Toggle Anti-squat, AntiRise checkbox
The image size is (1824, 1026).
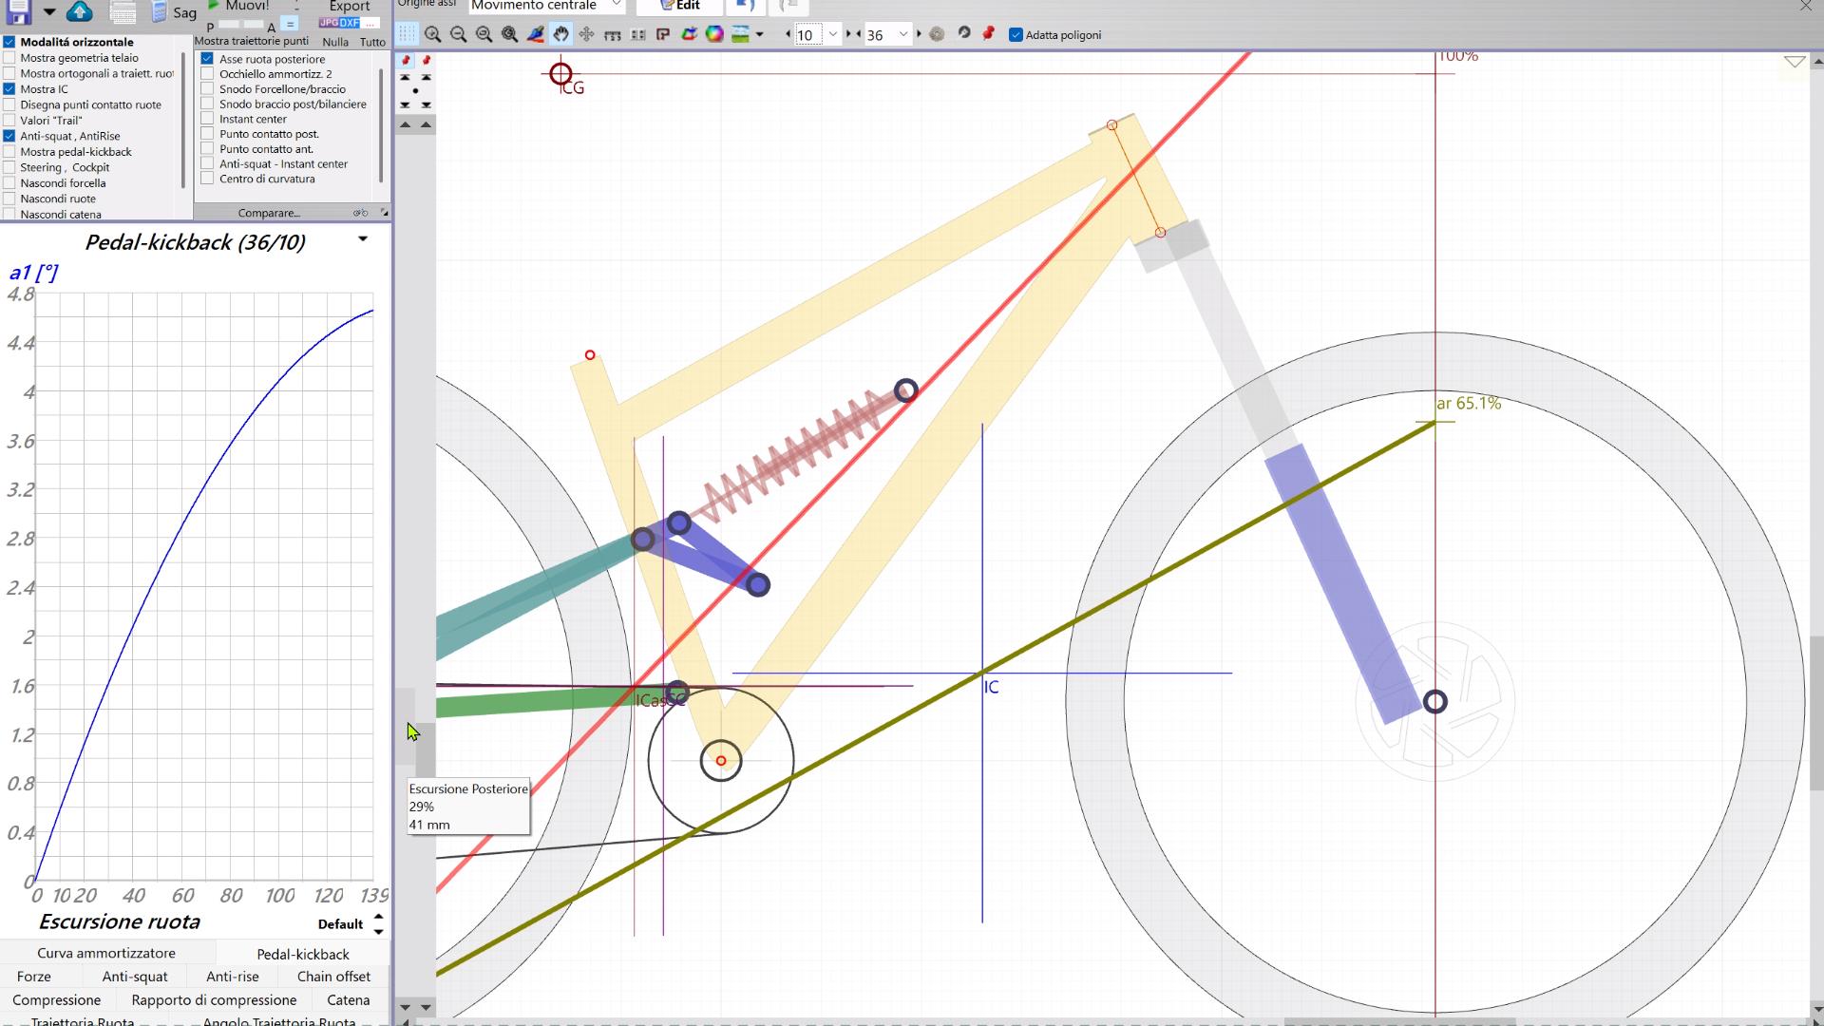pos(9,136)
